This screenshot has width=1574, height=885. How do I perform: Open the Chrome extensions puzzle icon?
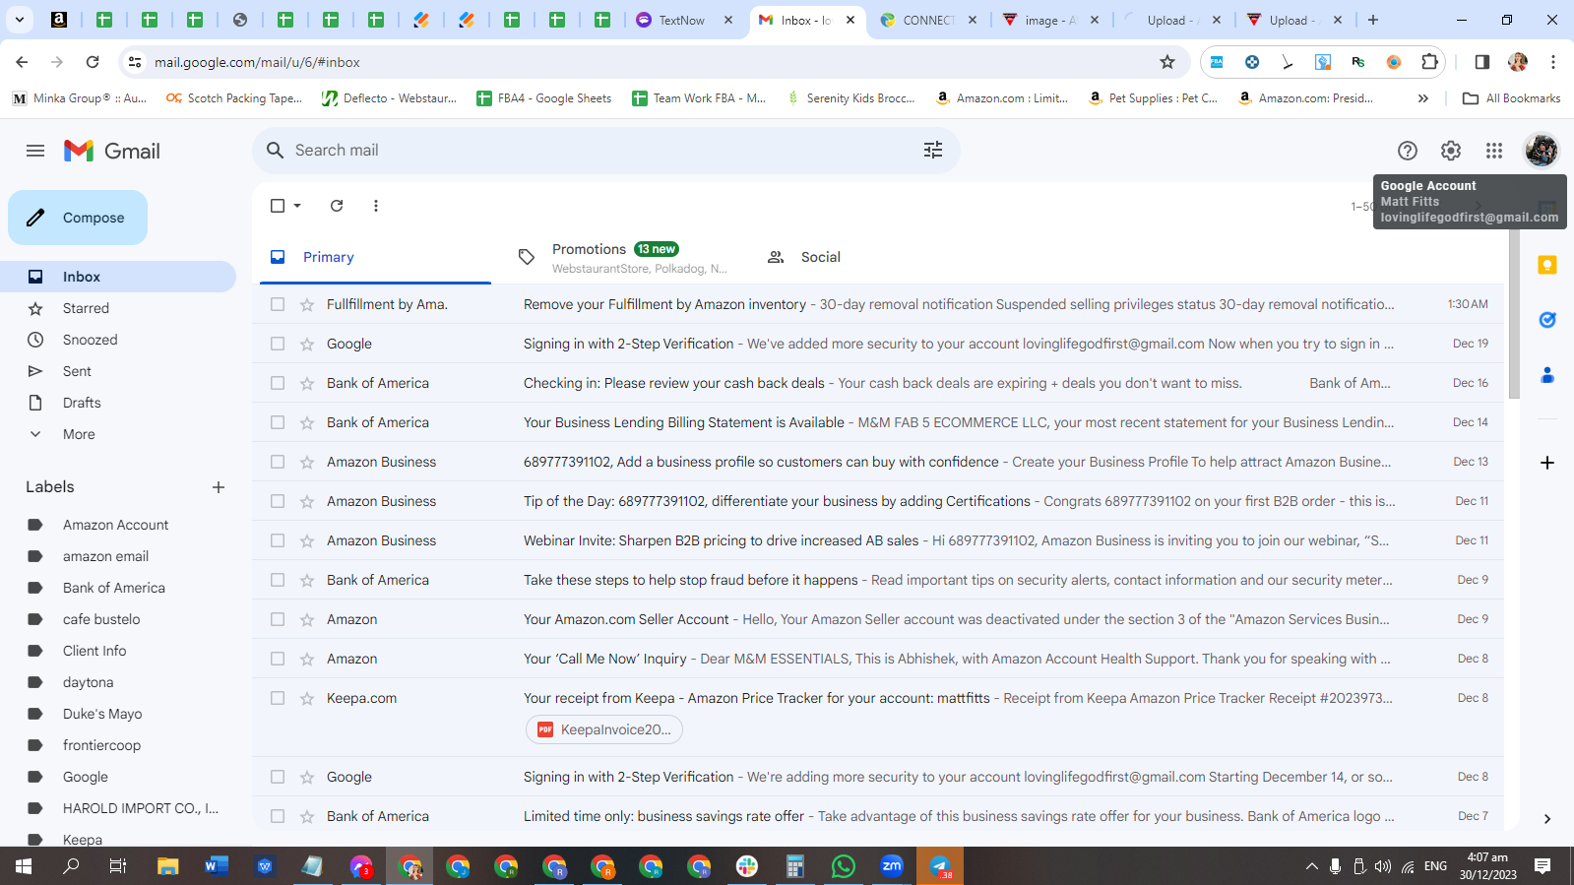(1429, 62)
